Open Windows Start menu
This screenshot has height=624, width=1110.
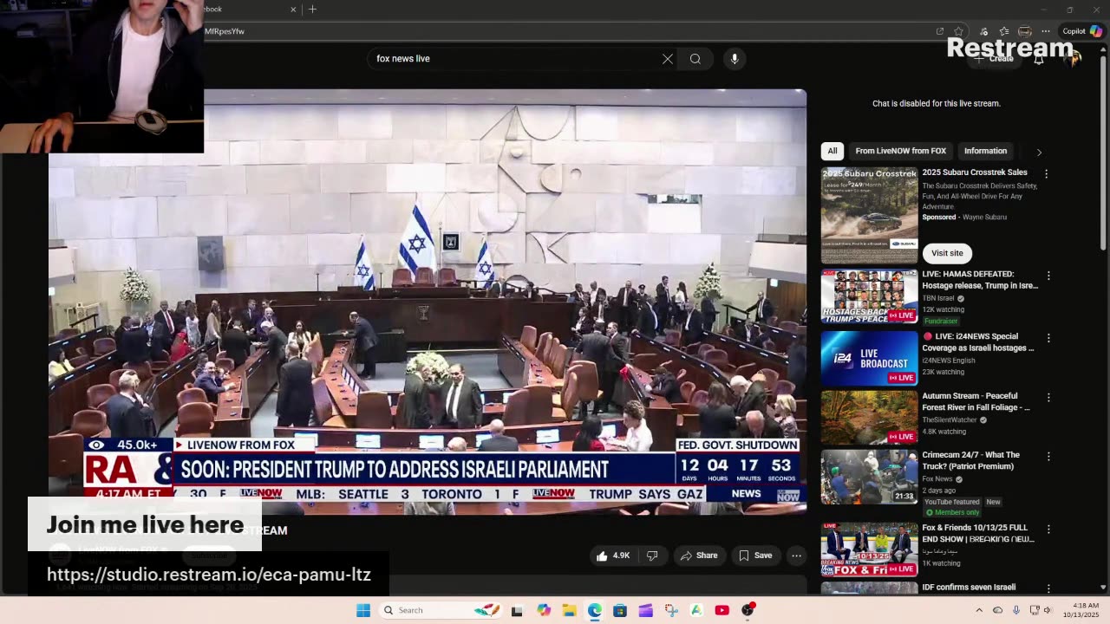coord(363,610)
